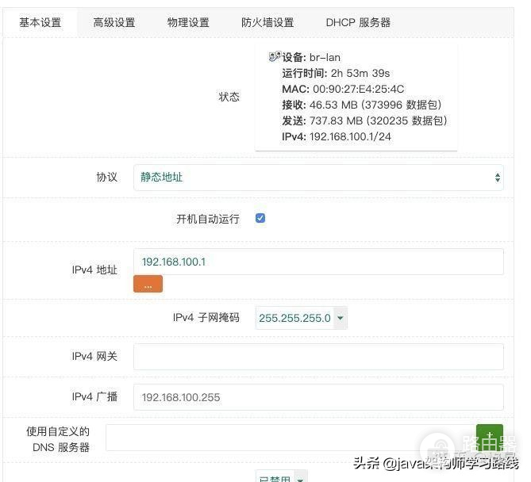The image size is (531, 482).
Task: Click the up-down arrows on protocol selector
Action: click(x=497, y=178)
